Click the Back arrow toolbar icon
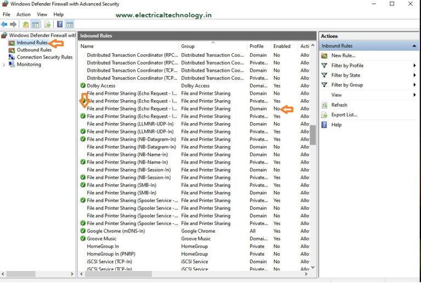The height and width of the screenshot is (283, 421). pos(4,25)
